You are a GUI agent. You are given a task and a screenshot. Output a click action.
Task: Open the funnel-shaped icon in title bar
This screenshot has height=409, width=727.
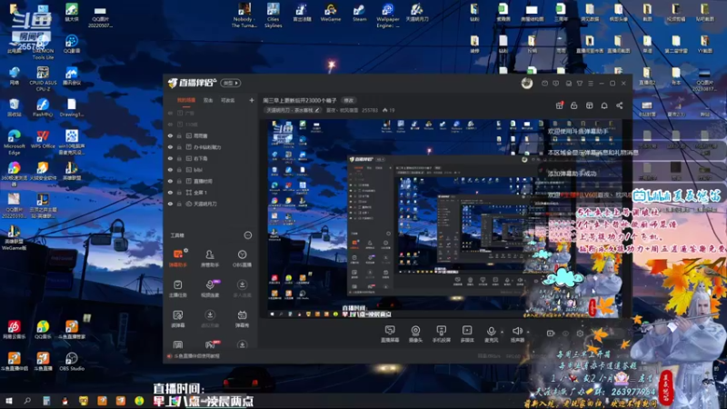tap(580, 84)
